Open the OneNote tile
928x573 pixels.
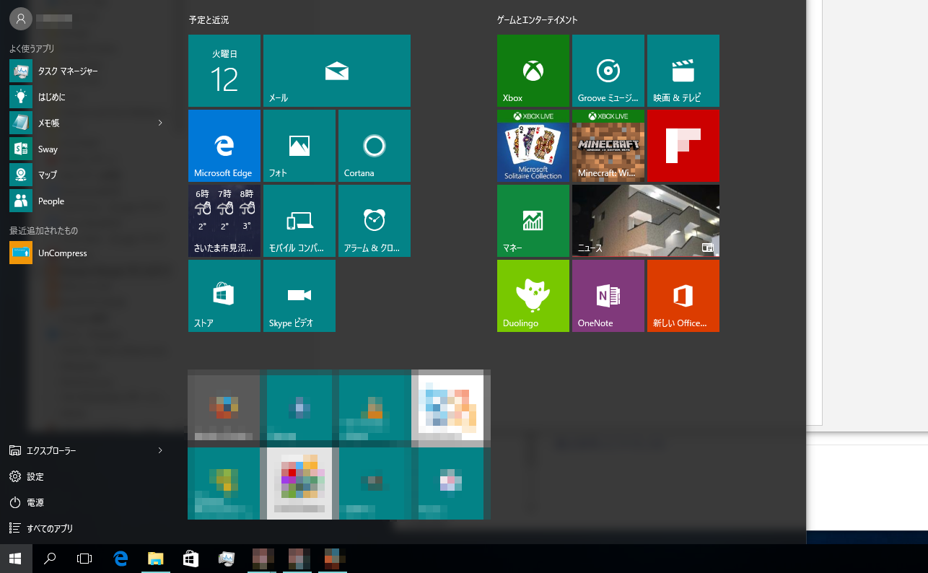click(x=608, y=296)
